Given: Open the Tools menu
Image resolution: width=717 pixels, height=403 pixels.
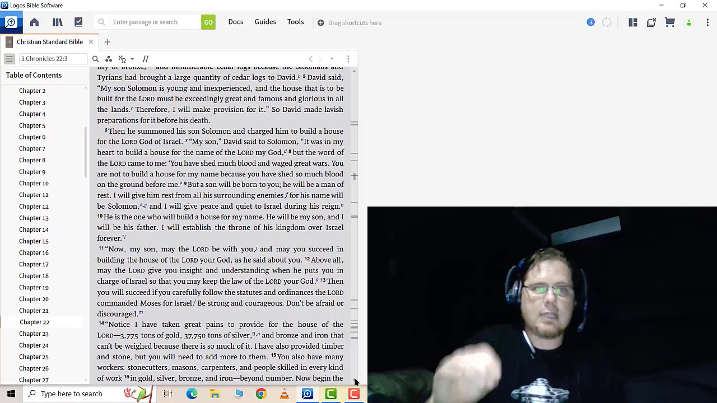Looking at the screenshot, I should [x=296, y=22].
